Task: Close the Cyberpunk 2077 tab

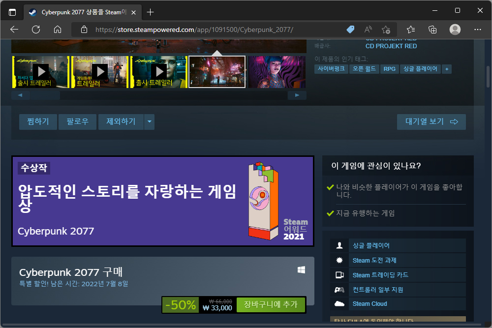Action: click(133, 13)
